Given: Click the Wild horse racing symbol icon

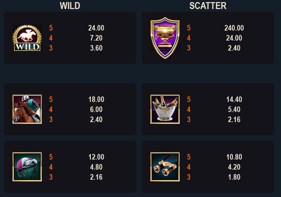Looking at the screenshot, I should [x=27, y=38].
